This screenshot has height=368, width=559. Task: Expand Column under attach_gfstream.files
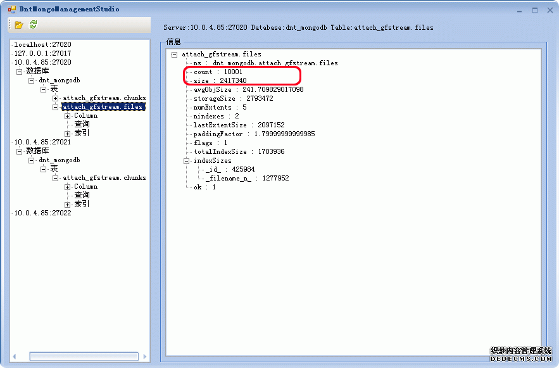click(x=68, y=116)
